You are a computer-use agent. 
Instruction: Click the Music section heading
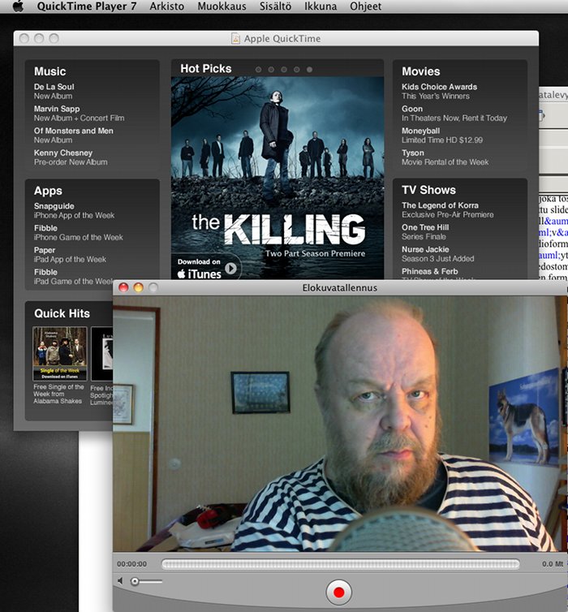[50, 71]
